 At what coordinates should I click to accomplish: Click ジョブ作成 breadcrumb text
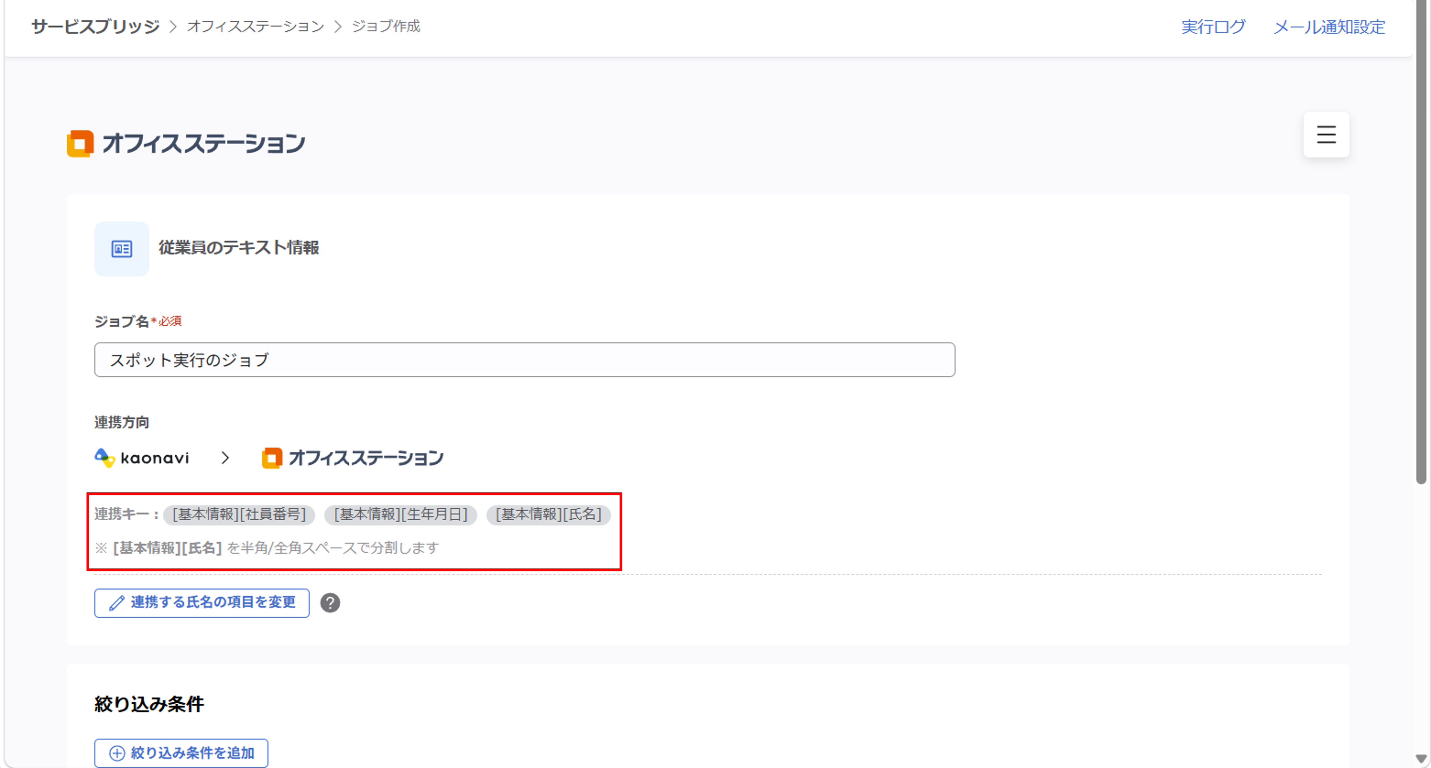click(x=386, y=26)
